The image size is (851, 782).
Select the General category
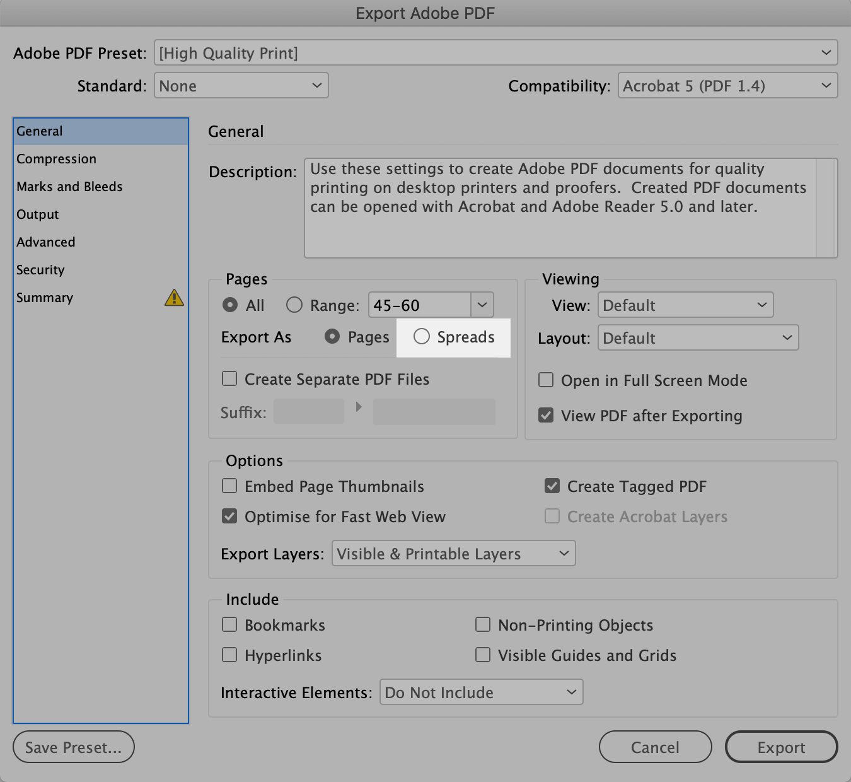[101, 131]
